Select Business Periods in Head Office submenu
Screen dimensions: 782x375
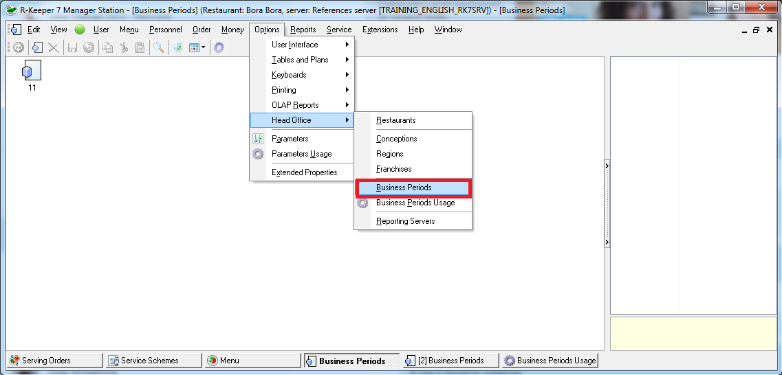point(413,187)
